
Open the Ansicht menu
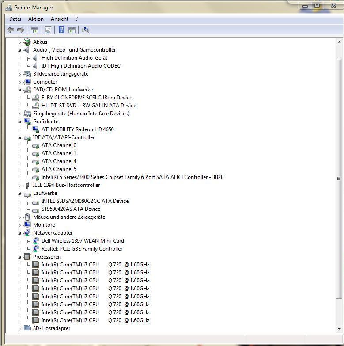(60, 19)
